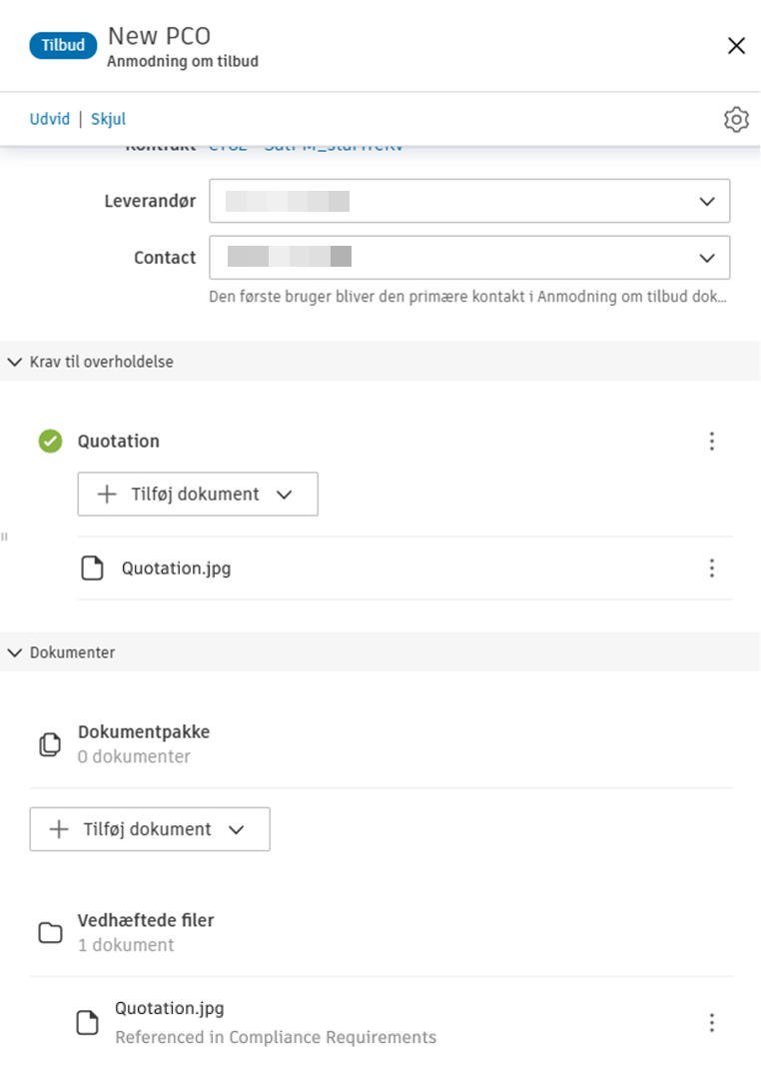The width and height of the screenshot is (761, 1067).
Task: Open the settings gear icon
Action: [x=736, y=119]
